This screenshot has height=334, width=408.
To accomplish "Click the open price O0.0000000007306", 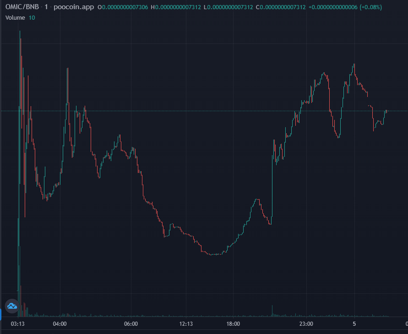I will pos(123,7).
